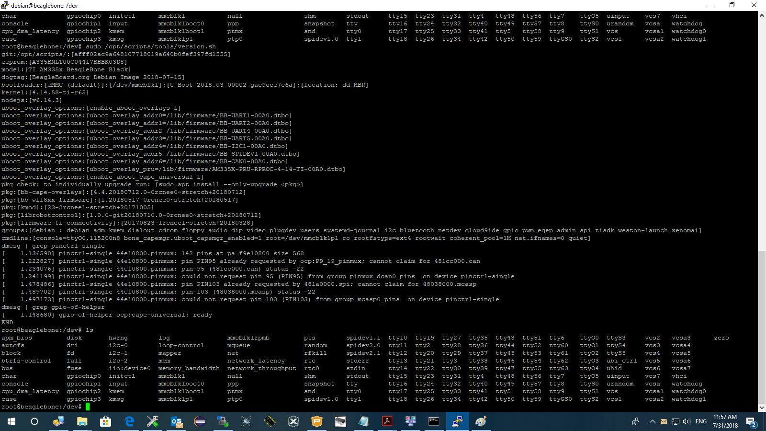
Task: Click the Cortana search button
Action: [34, 421]
